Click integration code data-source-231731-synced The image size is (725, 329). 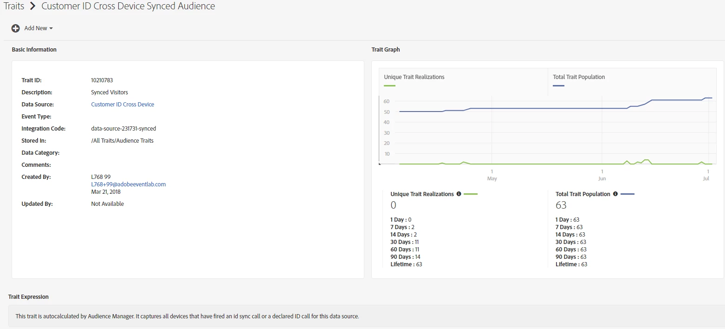123,129
